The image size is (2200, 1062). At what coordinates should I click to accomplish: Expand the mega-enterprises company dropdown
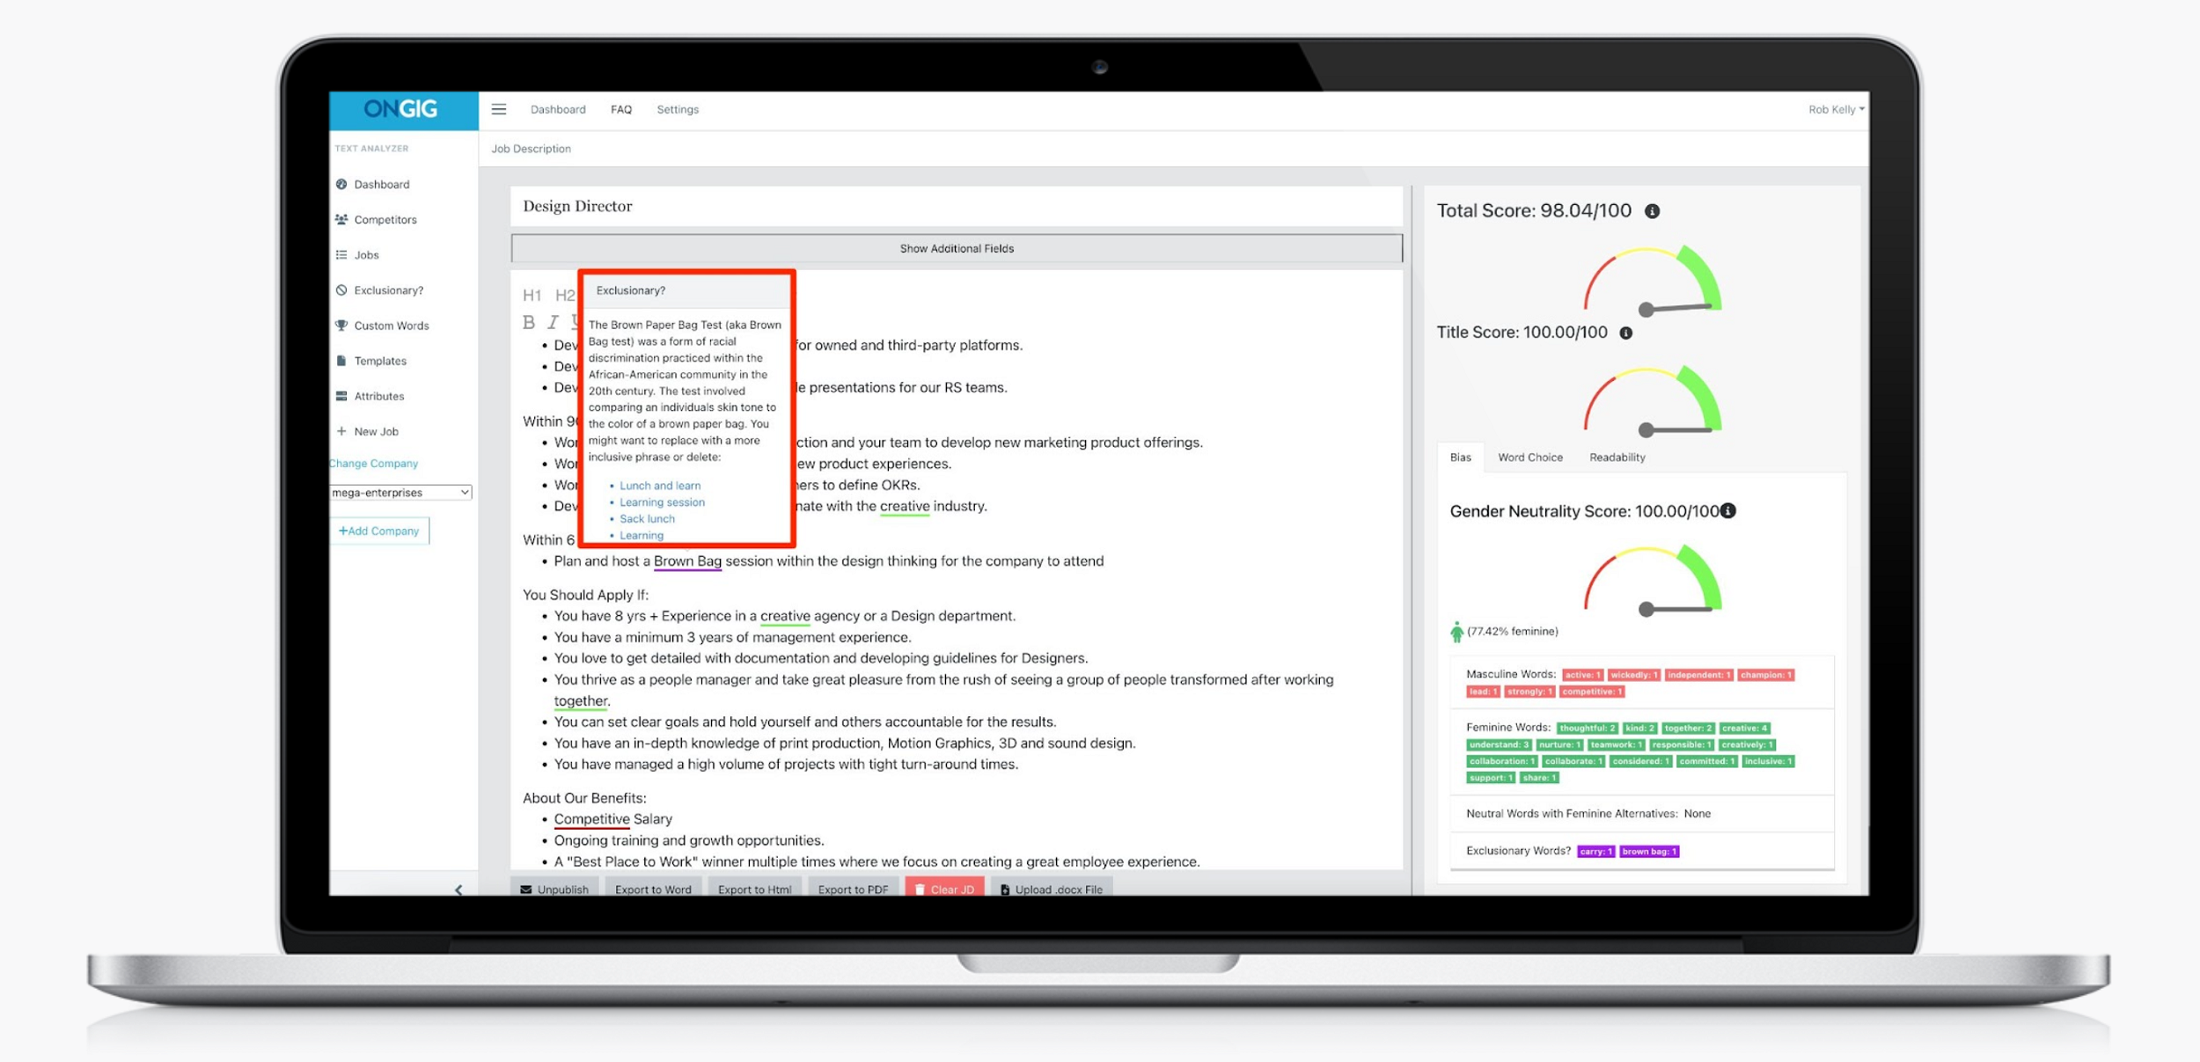pyautogui.click(x=399, y=491)
